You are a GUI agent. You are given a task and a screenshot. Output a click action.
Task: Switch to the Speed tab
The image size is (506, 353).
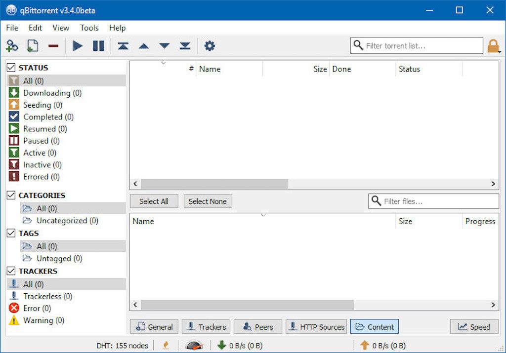[474, 326]
